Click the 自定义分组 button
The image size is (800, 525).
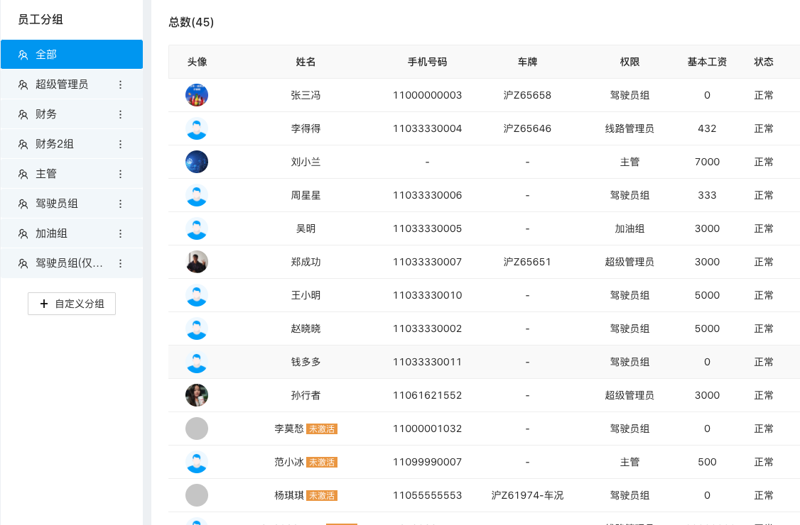(72, 304)
